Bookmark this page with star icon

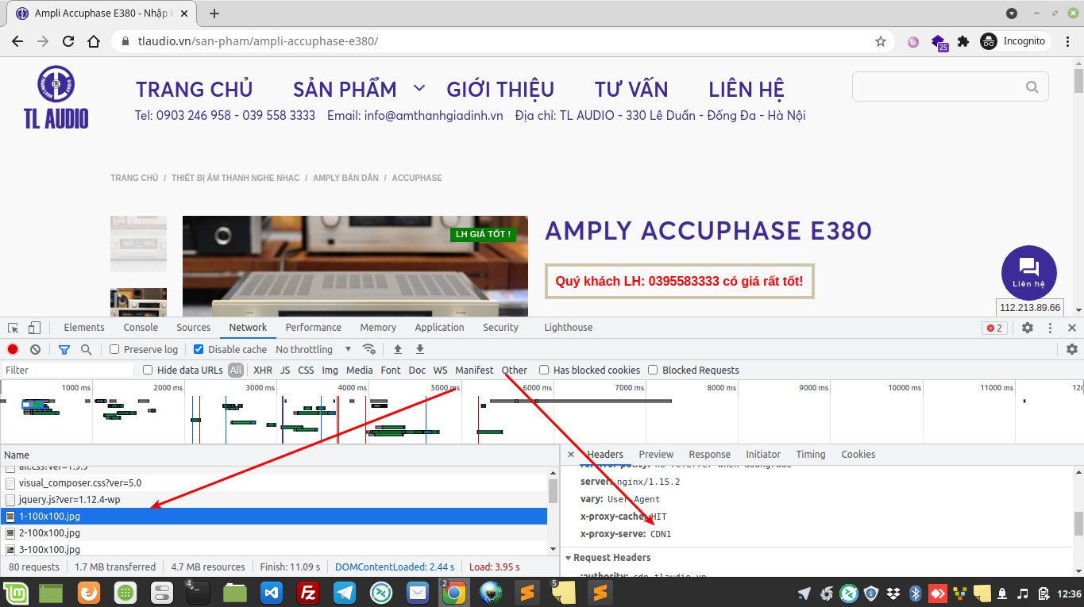881,41
